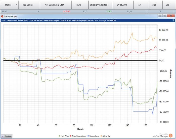Click the Results Graph window icon
Screen dimensions: 176x139
[2, 16]
